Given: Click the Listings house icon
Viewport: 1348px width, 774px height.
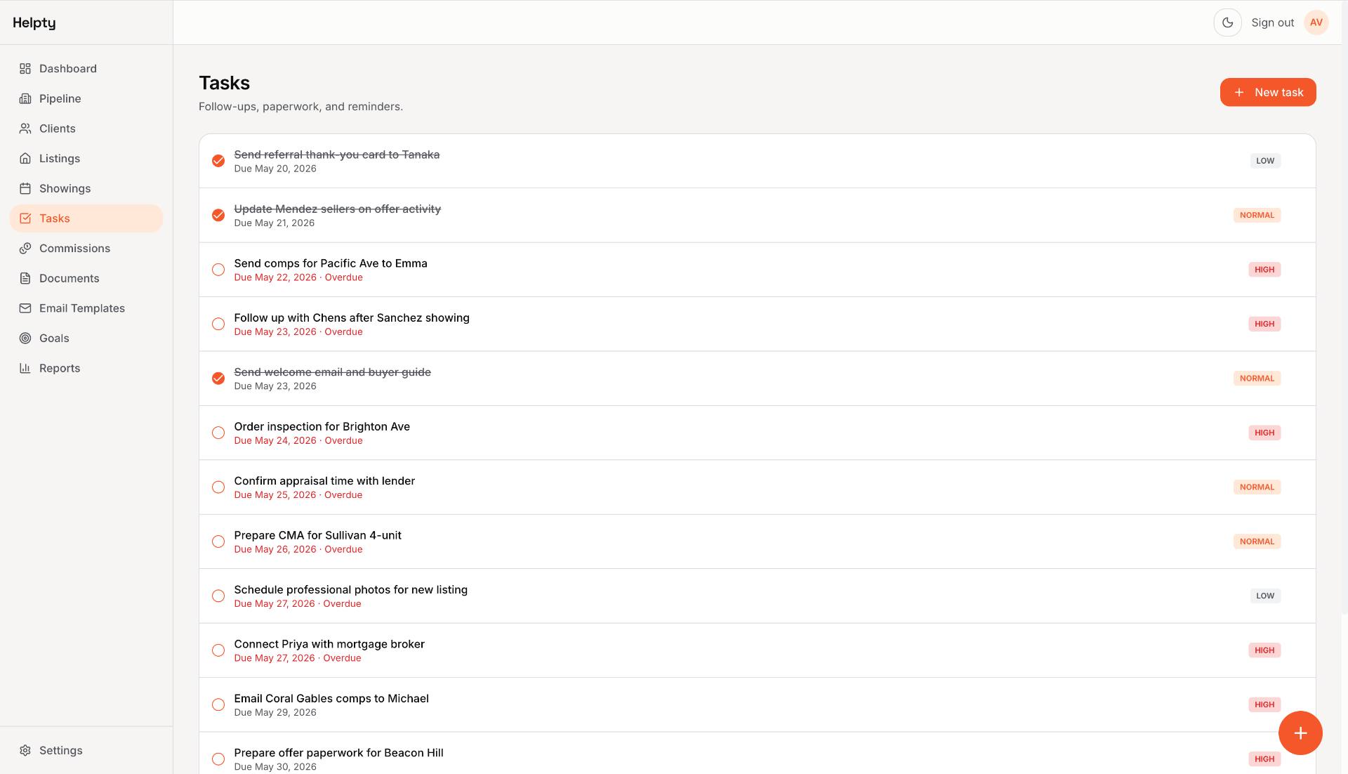Looking at the screenshot, I should [x=25, y=159].
